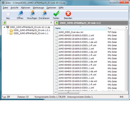Click the Typ: ZIP status bar entry

tap(6, 97)
